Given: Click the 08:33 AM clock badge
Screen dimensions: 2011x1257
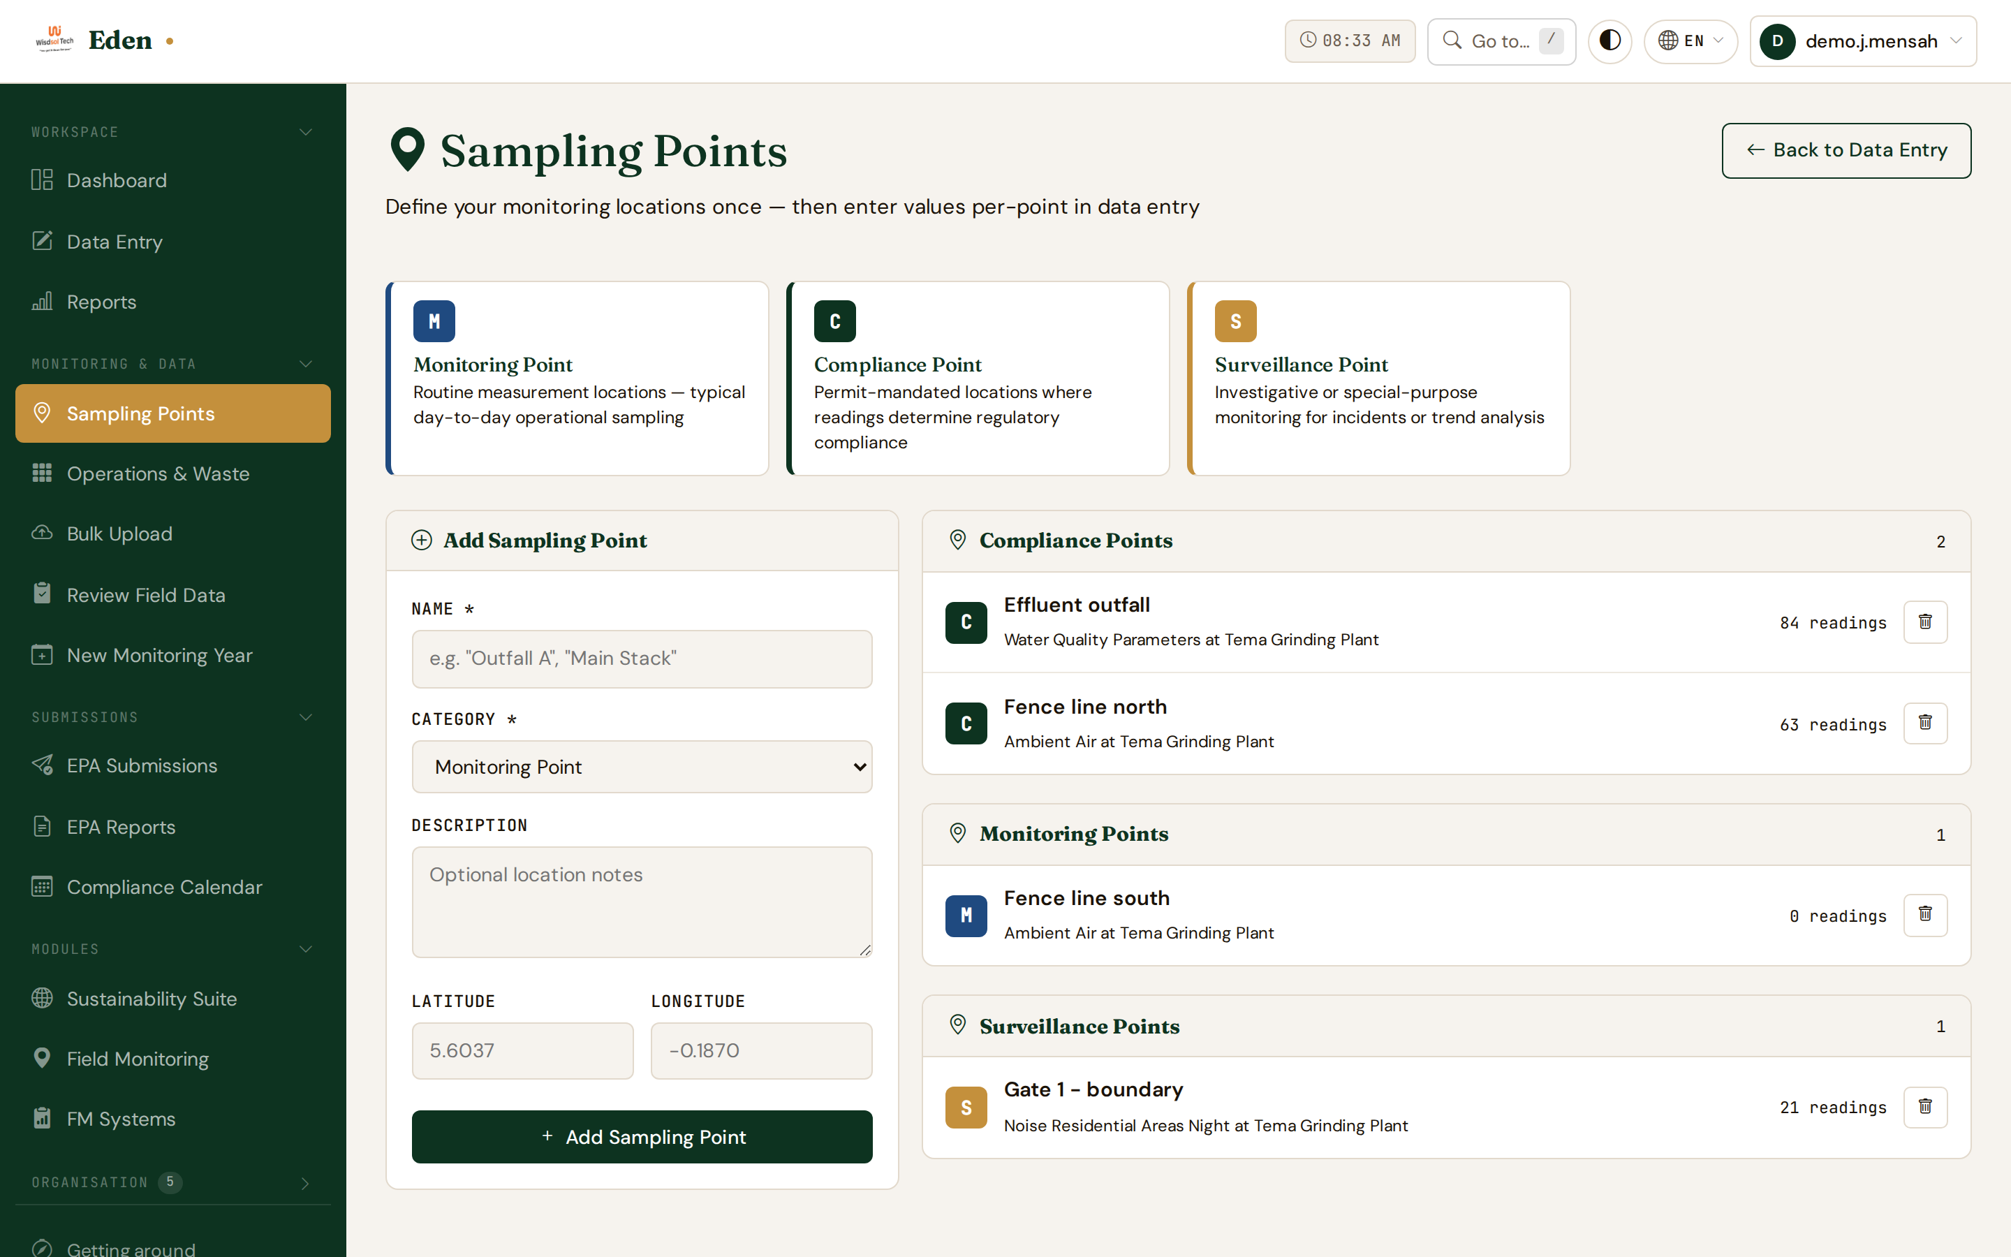Looking at the screenshot, I should pos(1350,41).
